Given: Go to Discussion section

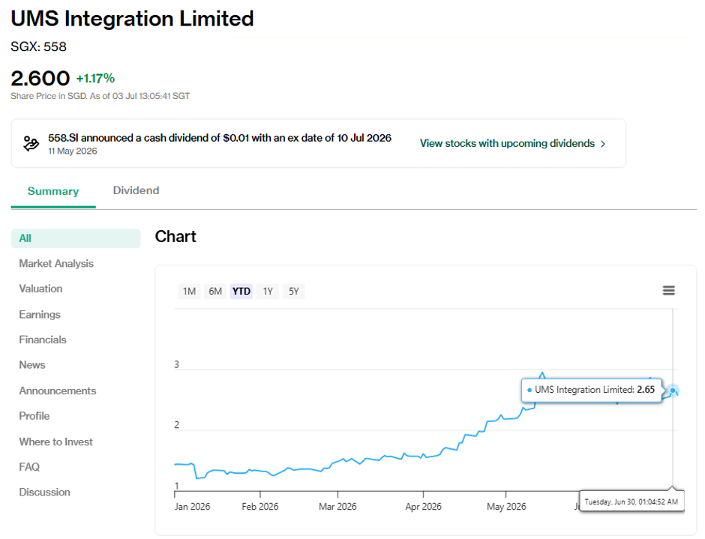Looking at the screenshot, I should [x=44, y=493].
